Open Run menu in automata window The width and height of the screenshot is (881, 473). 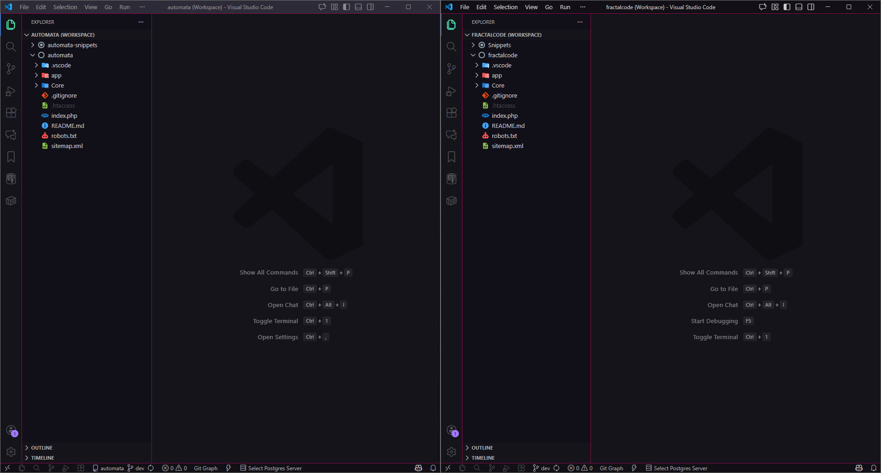(124, 7)
